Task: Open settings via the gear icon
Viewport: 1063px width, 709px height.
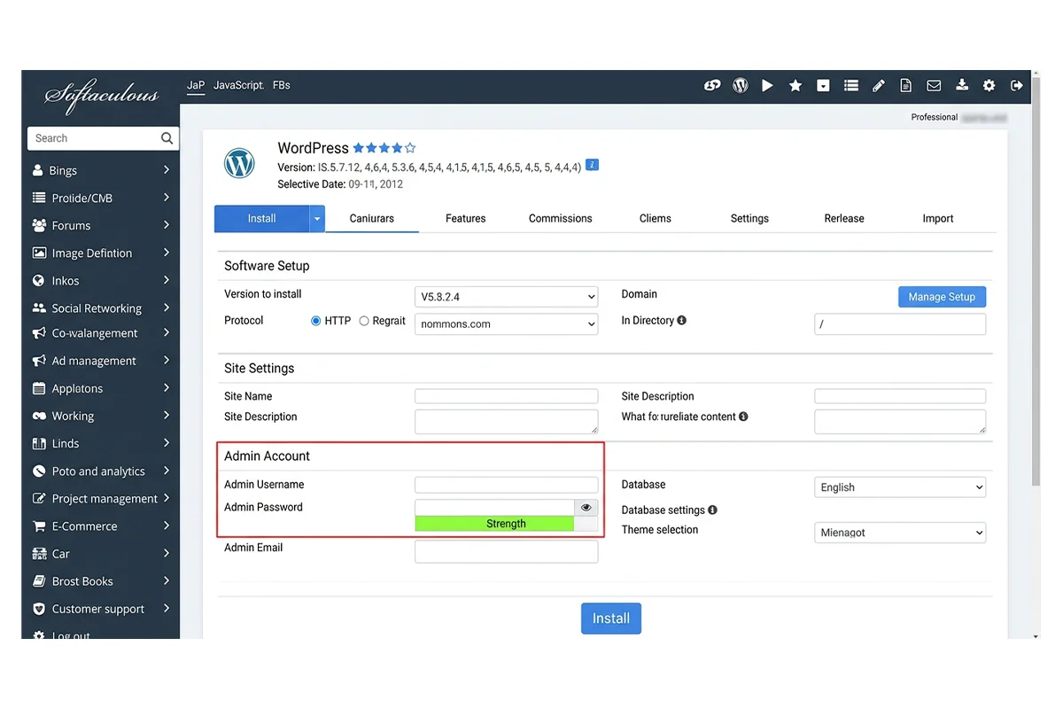Action: click(989, 85)
